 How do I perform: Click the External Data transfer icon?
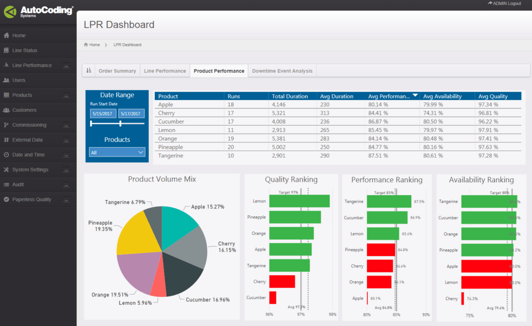point(6,140)
